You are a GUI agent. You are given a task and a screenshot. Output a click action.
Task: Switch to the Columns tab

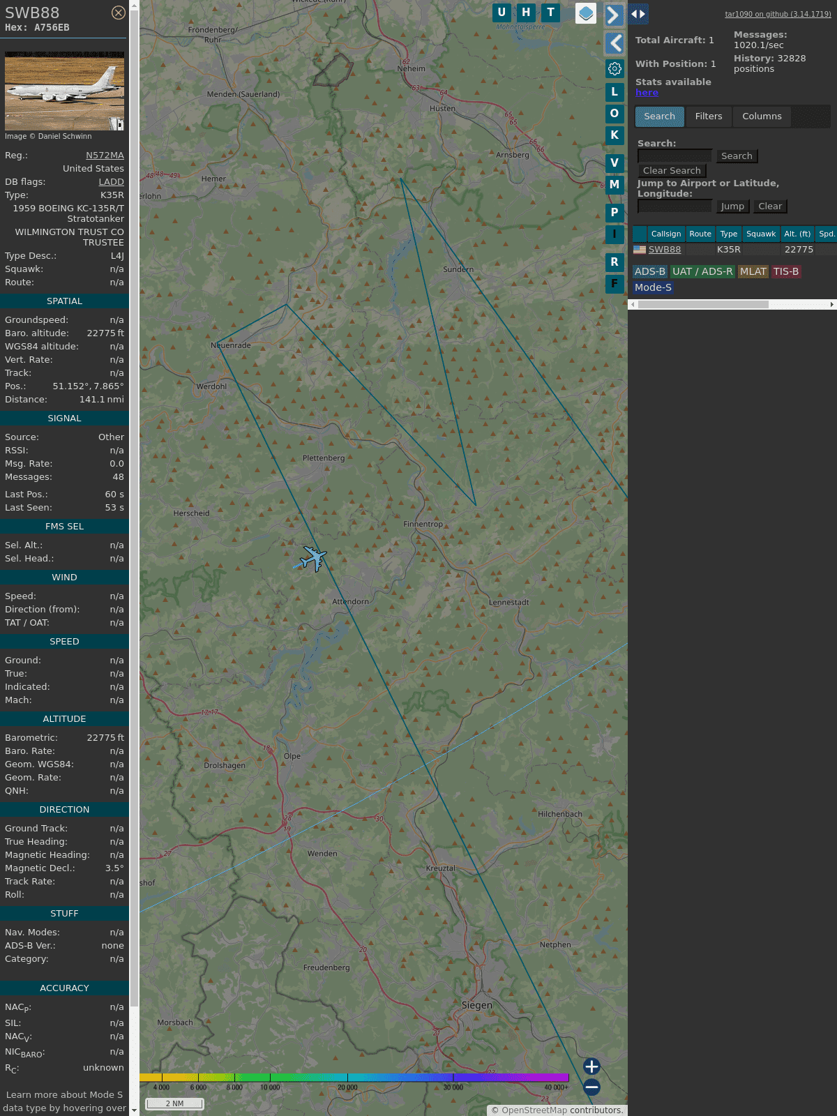[x=762, y=116]
